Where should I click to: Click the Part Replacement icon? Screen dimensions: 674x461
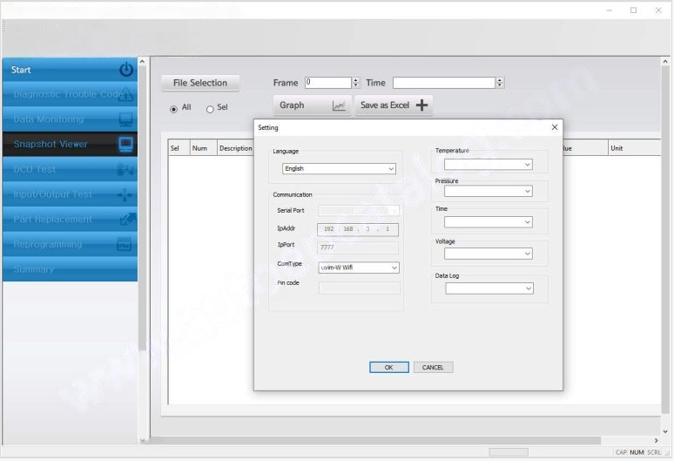(x=125, y=220)
